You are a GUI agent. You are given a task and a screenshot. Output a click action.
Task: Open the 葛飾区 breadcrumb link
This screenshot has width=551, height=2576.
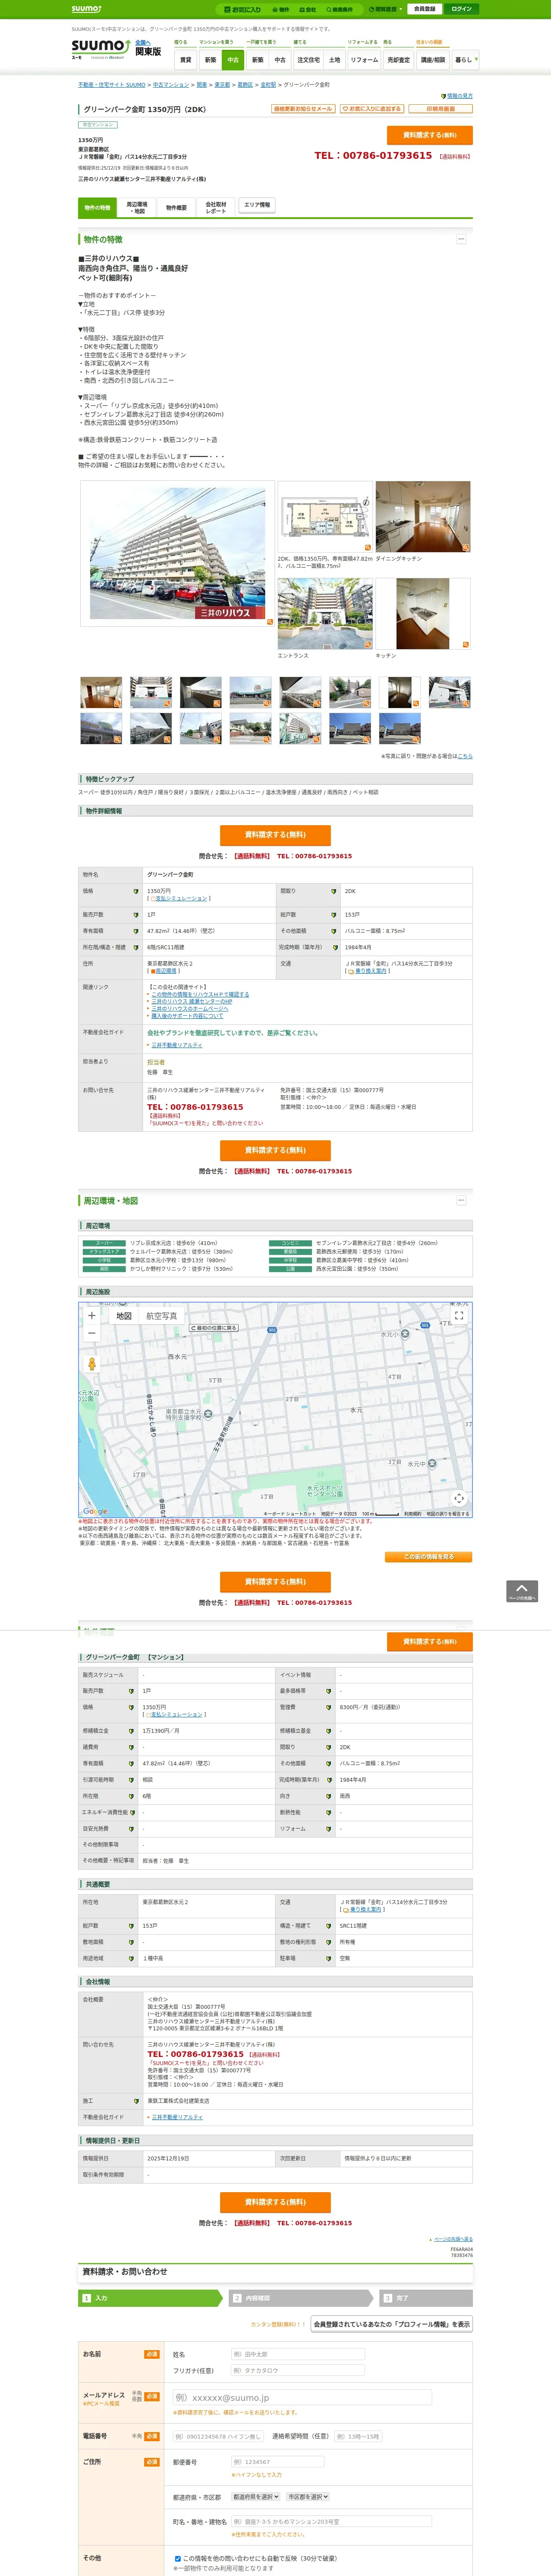click(245, 85)
